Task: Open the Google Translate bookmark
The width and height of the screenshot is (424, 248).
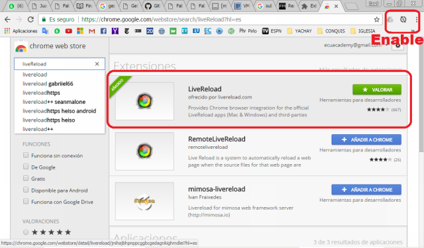Action: pyautogui.click(x=45, y=31)
